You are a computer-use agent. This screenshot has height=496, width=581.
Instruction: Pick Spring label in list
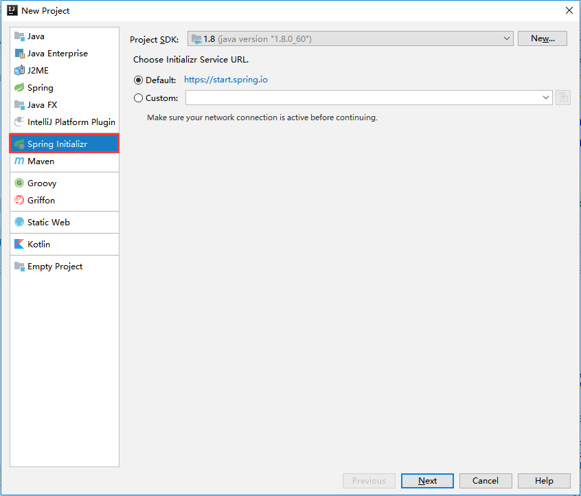coord(41,88)
